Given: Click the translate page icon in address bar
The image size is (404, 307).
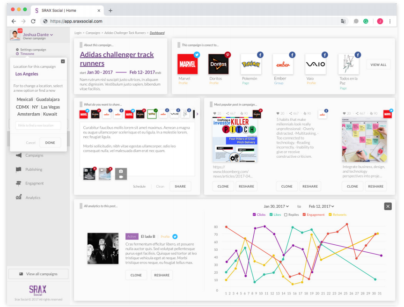Looking at the screenshot, I should coord(343,22).
